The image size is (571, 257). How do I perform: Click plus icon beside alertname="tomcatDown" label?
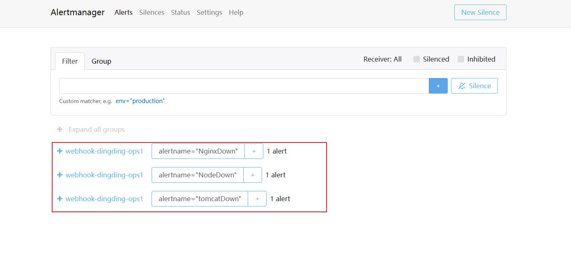257,199
